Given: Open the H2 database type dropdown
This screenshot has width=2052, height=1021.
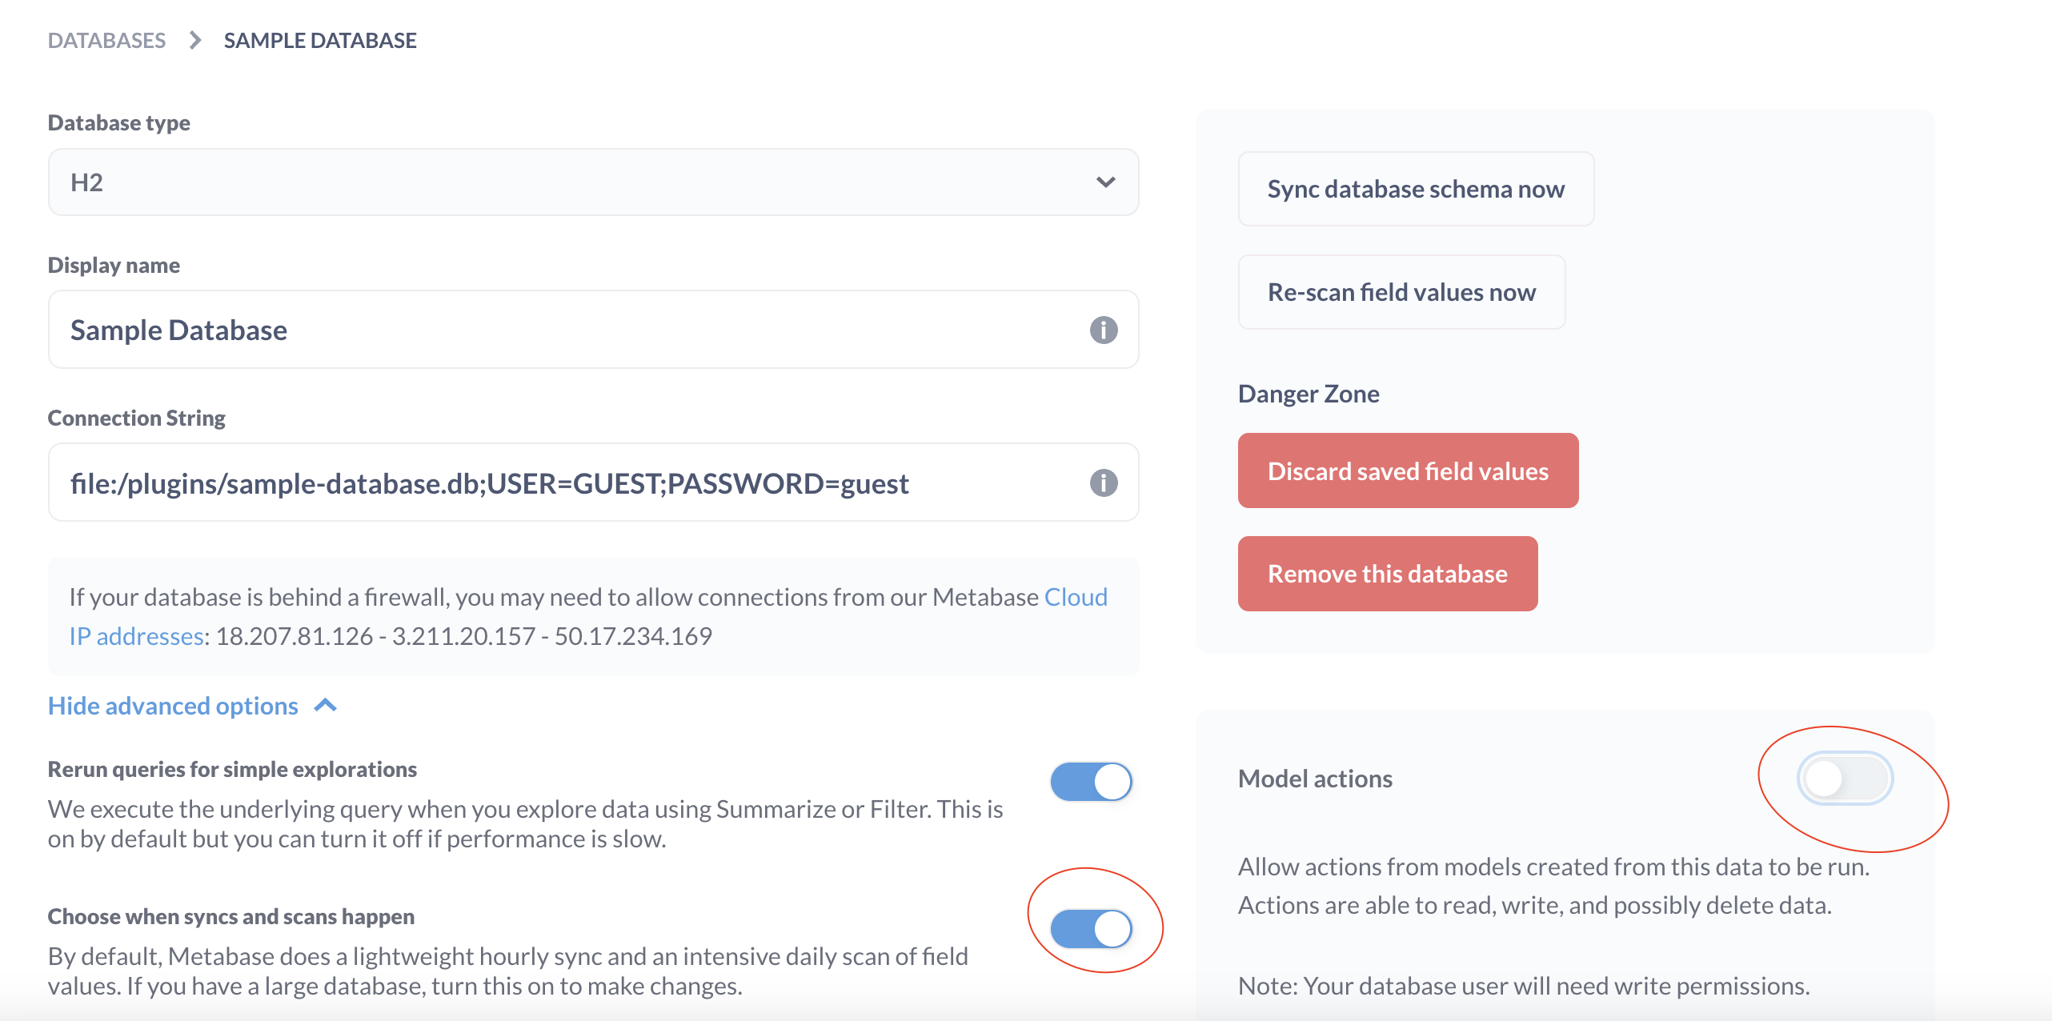Looking at the screenshot, I should (x=592, y=182).
